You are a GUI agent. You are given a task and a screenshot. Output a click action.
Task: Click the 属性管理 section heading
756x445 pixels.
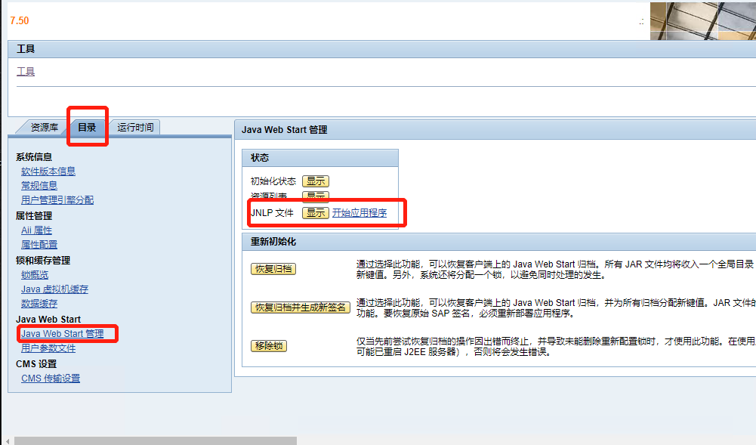34,216
